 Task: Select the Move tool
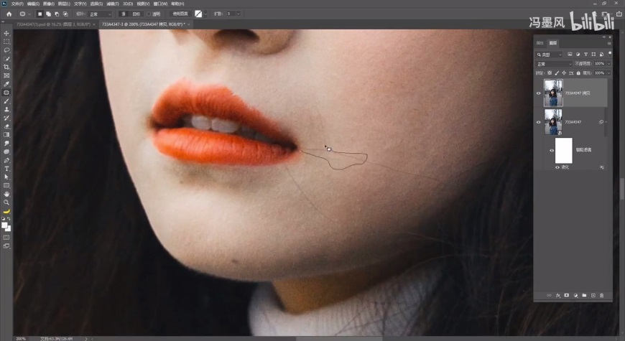(x=6, y=33)
